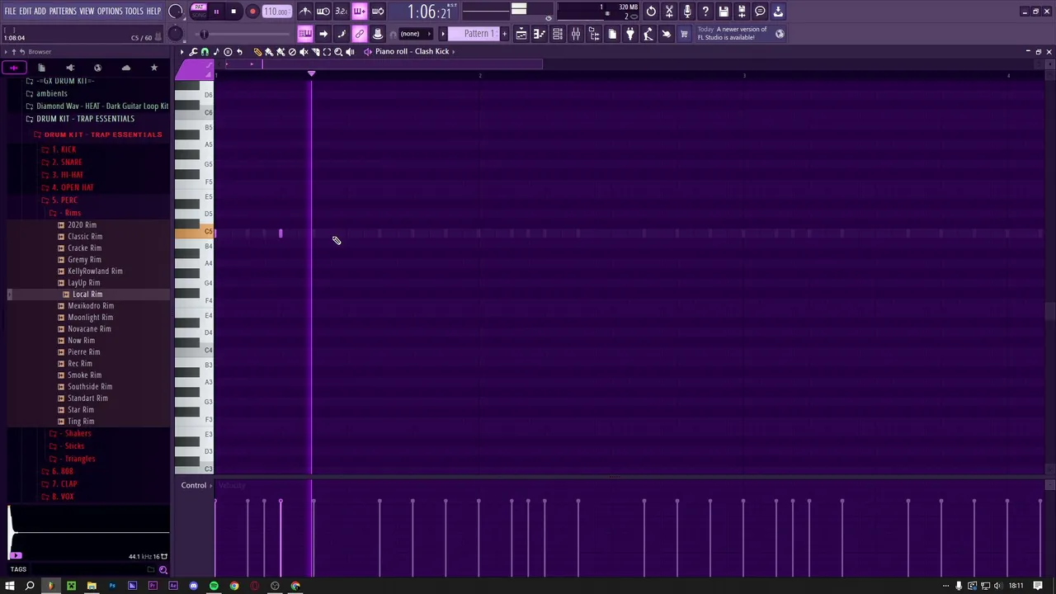Toggle the blend recording overdub button
The image size is (1056, 594).
point(359,12)
